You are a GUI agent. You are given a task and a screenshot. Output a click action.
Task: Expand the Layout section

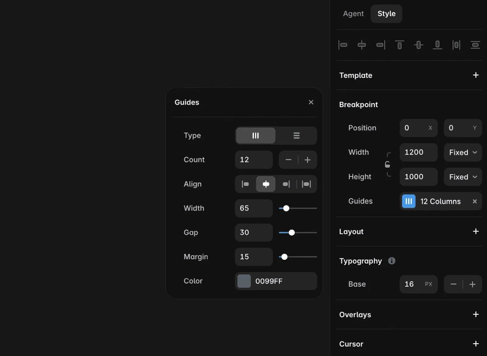(476, 232)
